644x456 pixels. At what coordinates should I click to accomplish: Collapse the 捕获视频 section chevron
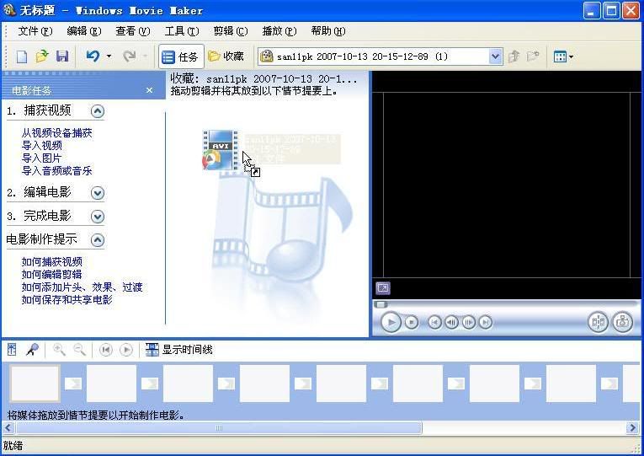98,111
